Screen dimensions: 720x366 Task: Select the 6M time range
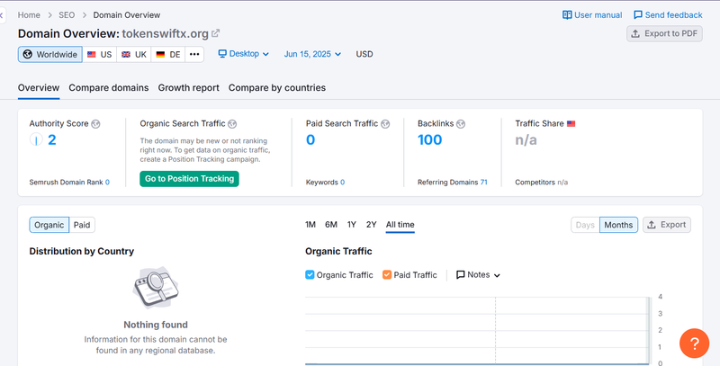(x=331, y=224)
